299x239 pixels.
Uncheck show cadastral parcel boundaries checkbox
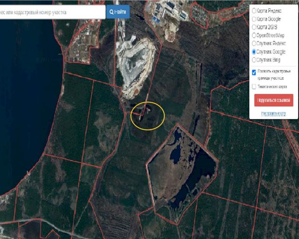[254, 72]
